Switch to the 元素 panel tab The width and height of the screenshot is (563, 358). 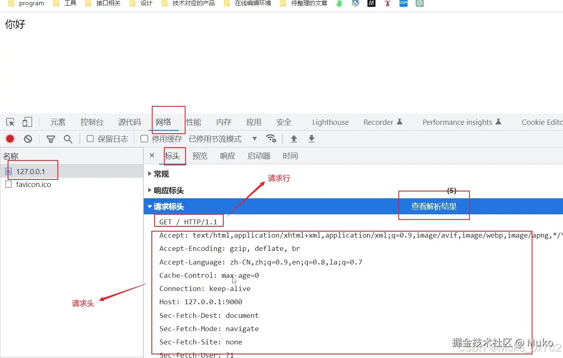tap(58, 122)
